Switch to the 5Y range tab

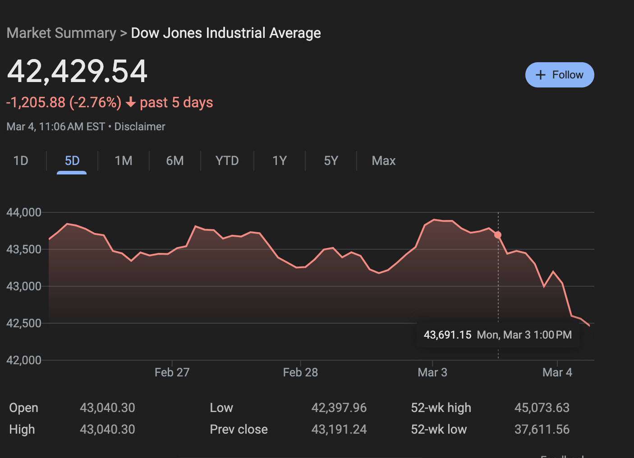331,161
